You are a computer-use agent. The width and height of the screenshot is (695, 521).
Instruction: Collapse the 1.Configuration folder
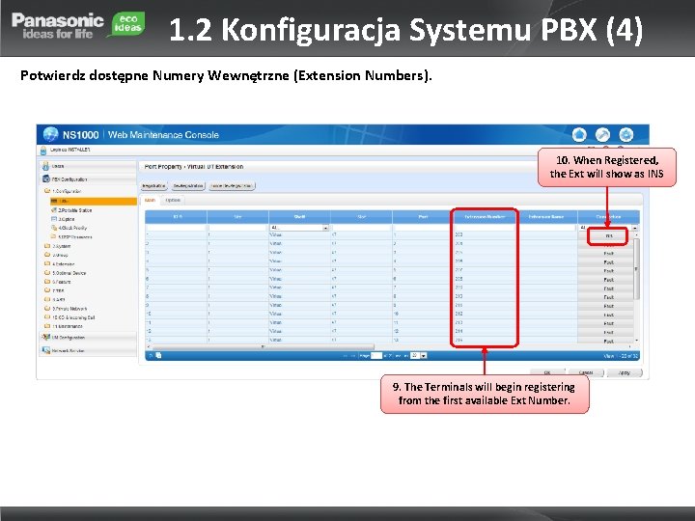pos(47,191)
